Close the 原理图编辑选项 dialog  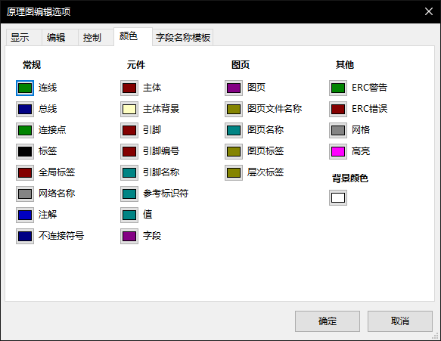pos(429,11)
